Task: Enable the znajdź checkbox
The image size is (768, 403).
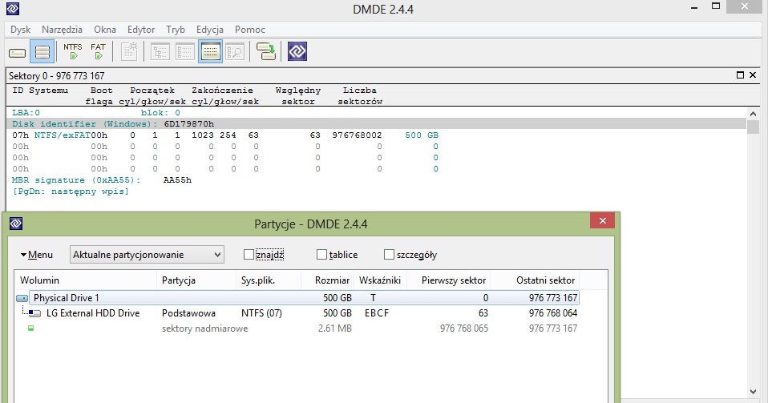Action: 249,255
